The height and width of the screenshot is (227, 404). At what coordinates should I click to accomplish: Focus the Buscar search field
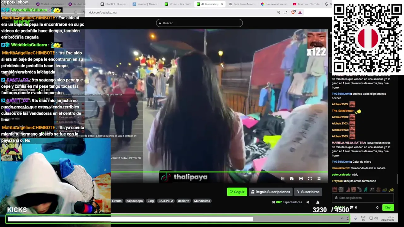pyautogui.click(x=199, y=23)
